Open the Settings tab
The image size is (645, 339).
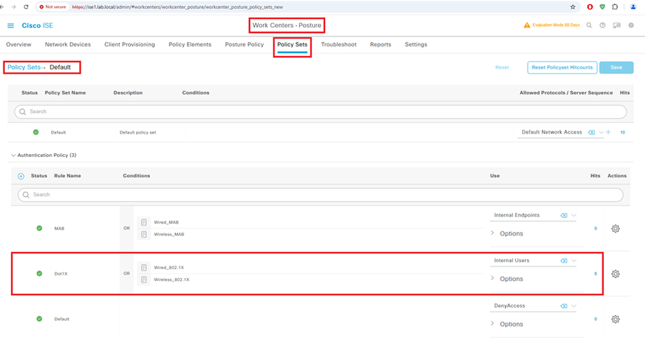(x=416, y=44)
